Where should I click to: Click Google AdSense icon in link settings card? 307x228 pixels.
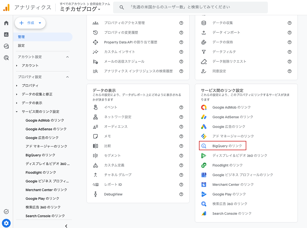click(204, 117)
